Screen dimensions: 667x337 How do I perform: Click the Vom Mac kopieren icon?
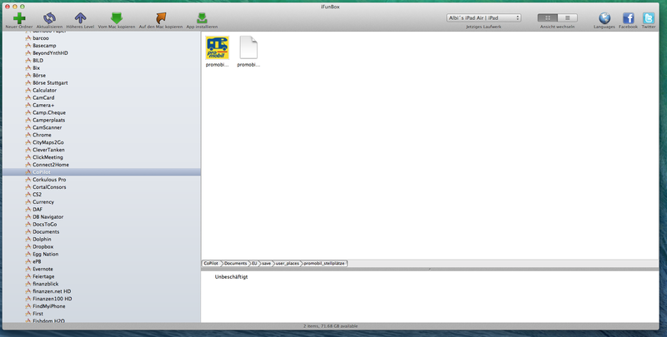(117, 17)
